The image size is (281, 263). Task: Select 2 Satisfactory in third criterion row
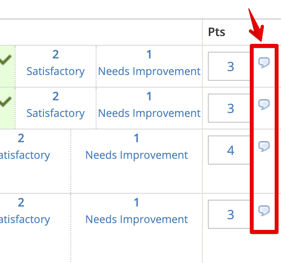[25, 147]
